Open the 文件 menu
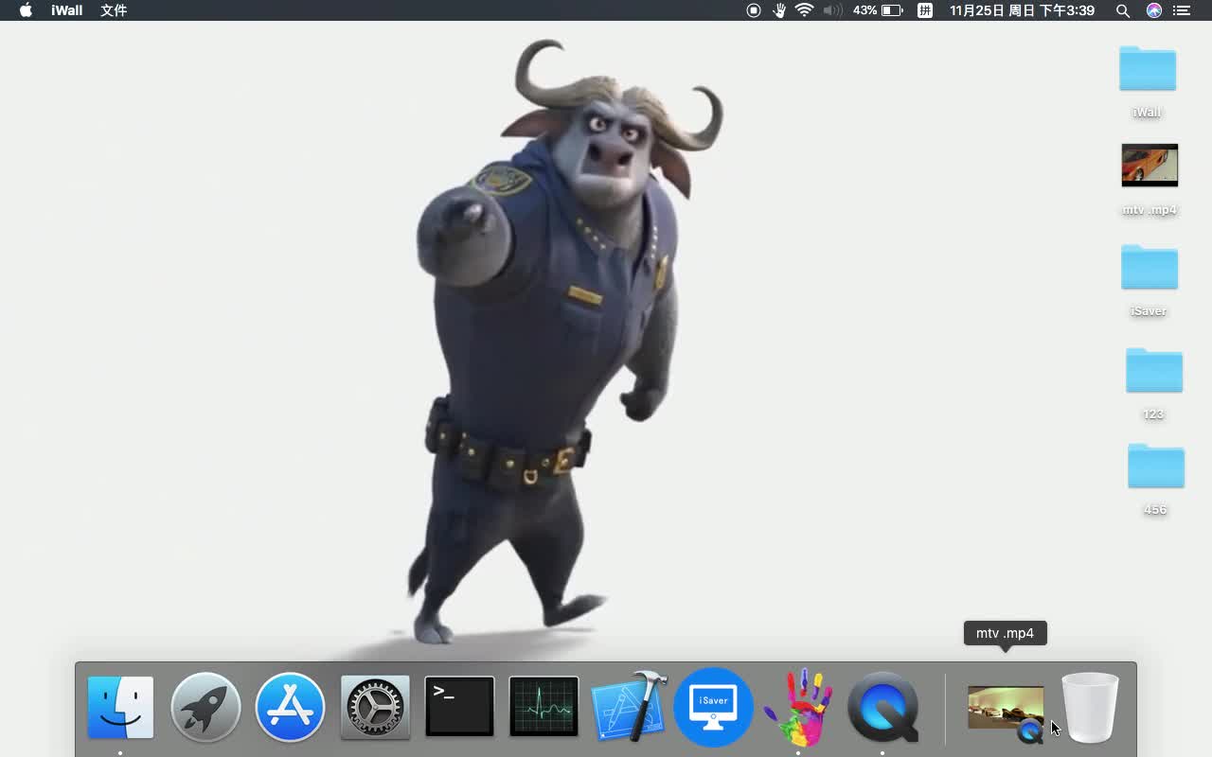 [x=114, y=10]
